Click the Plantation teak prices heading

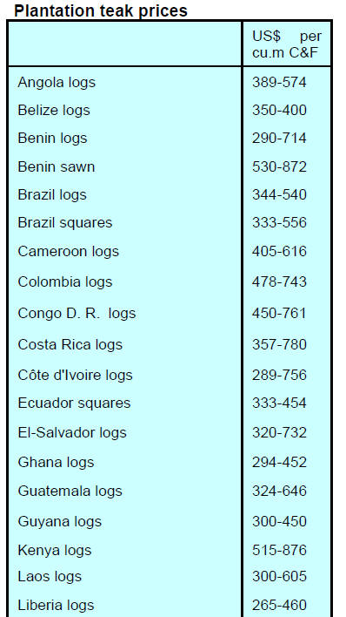coord(101,10)
